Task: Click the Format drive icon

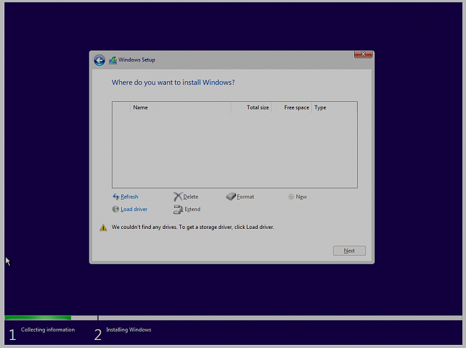Action: coord(231,197)
